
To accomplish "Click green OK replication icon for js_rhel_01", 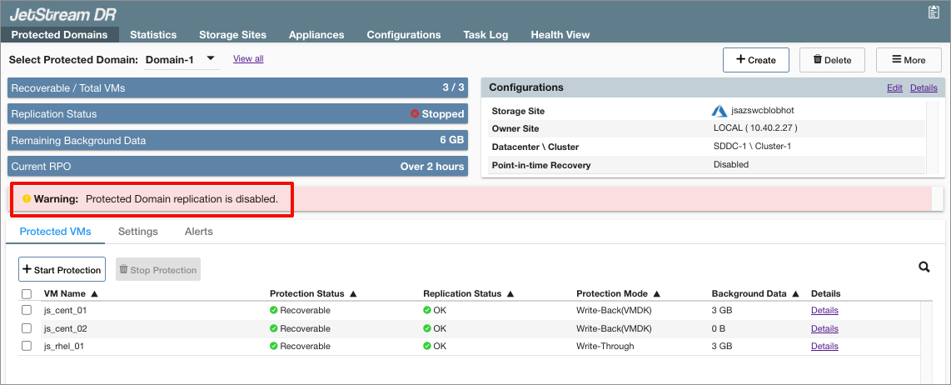I will point(427,346).
